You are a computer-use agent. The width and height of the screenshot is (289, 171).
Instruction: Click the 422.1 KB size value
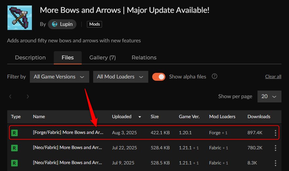[x=160, y=133]
